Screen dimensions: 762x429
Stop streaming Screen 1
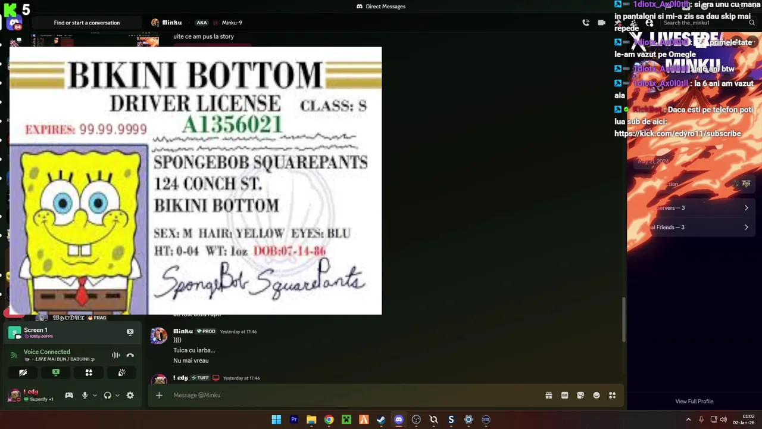[x=130, y=332]
